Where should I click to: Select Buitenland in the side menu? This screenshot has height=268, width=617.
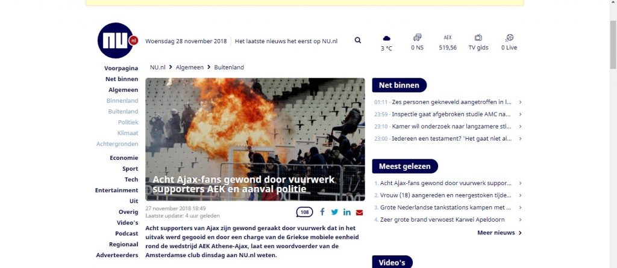click(x=123, y=111)
